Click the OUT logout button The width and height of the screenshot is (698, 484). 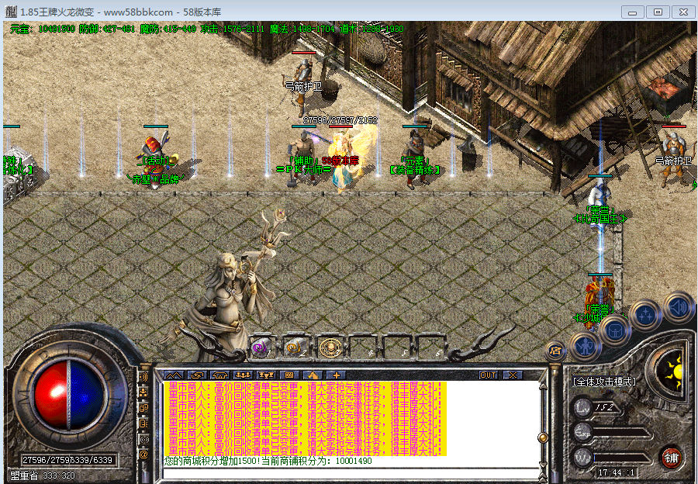[488, 375]
